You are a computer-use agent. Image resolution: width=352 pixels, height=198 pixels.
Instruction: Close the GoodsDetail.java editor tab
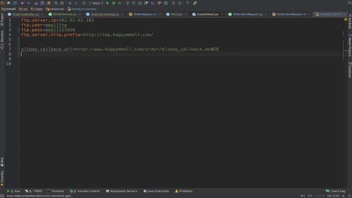(x=222, y=14)
